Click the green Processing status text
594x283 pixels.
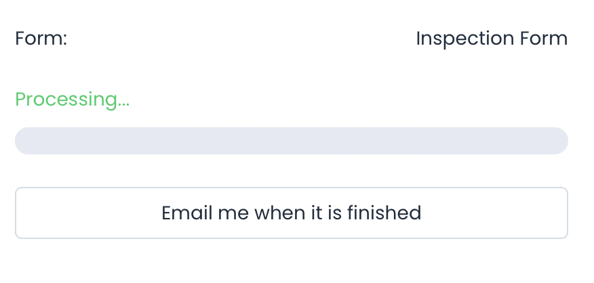tap(73, 100)
